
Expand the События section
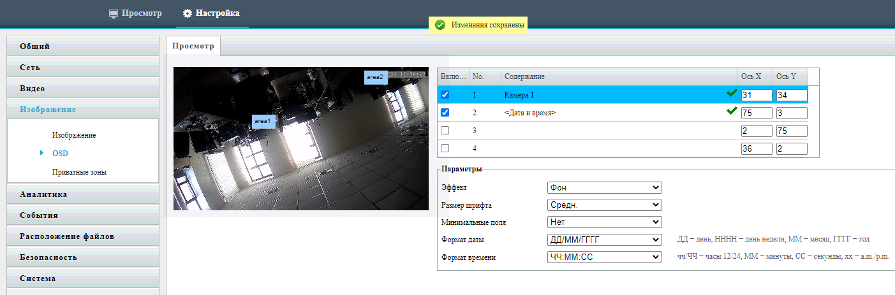83,215
